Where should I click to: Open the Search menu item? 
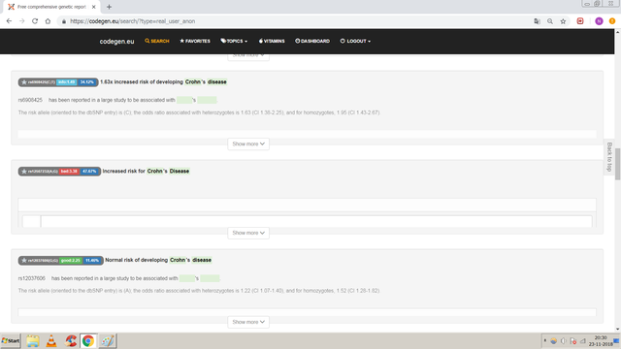[x=157, y=41]
